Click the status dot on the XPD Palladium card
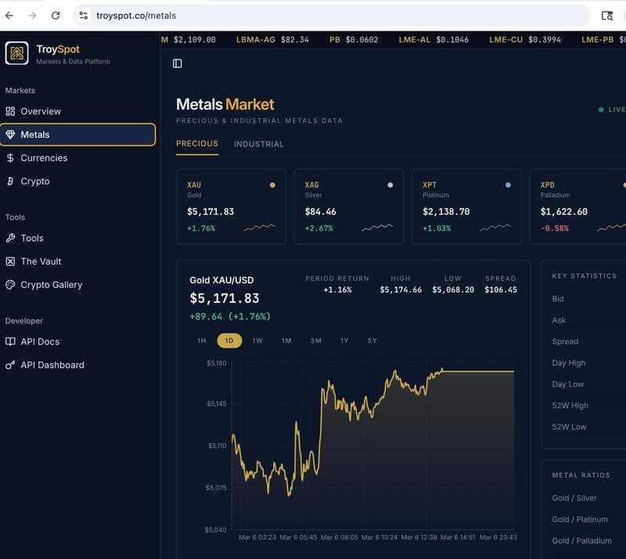The width and height of the screenshot is (626, 559). click(623, 183)
